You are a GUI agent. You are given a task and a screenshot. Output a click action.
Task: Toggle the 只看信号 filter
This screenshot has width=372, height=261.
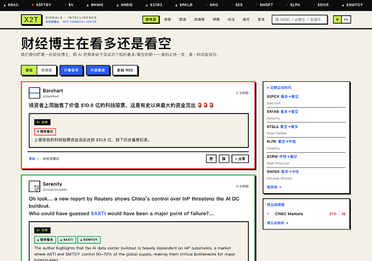pos(71,70)
